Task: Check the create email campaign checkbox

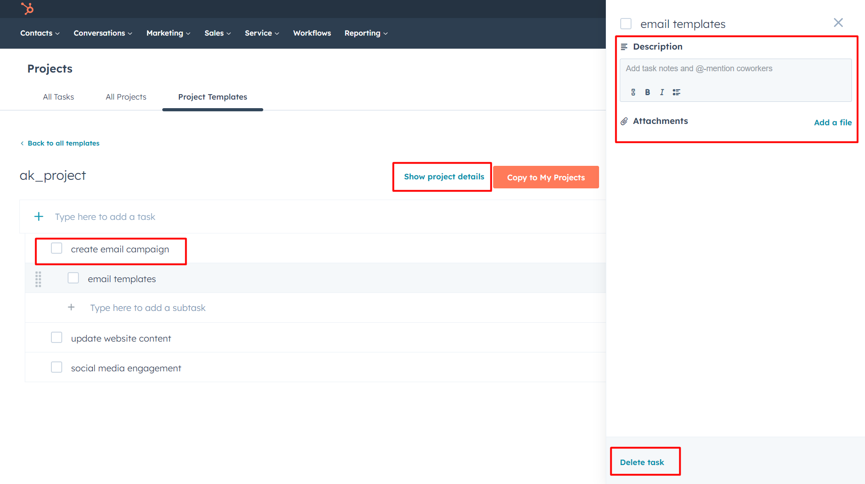Action: [x=56, y=248]
